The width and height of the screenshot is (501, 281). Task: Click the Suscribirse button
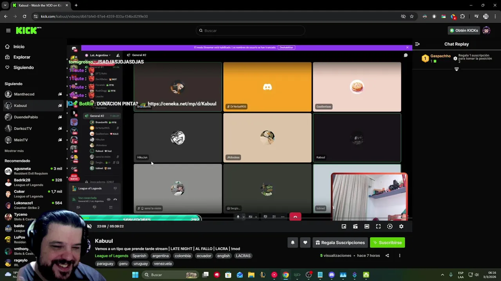(387, 242)
